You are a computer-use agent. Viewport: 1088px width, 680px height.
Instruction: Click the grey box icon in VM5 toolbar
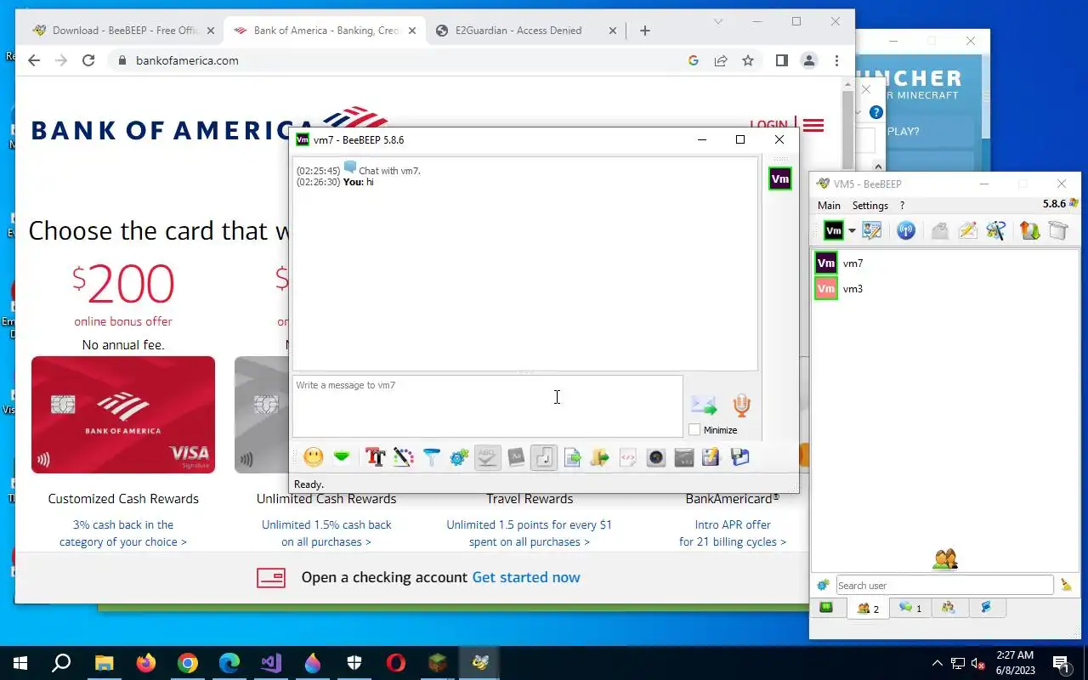(x=1058, y=230)
